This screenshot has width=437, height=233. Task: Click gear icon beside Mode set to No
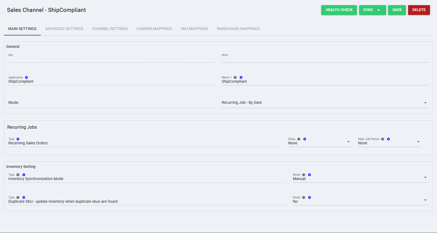click(310, 198)
